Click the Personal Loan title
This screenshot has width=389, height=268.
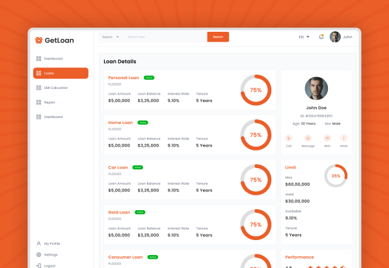tap(124, 78)
